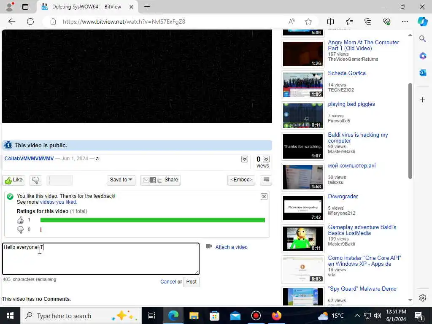Open Windows Start menu
The width and height of the screenshot is (432, 324).
10,316
